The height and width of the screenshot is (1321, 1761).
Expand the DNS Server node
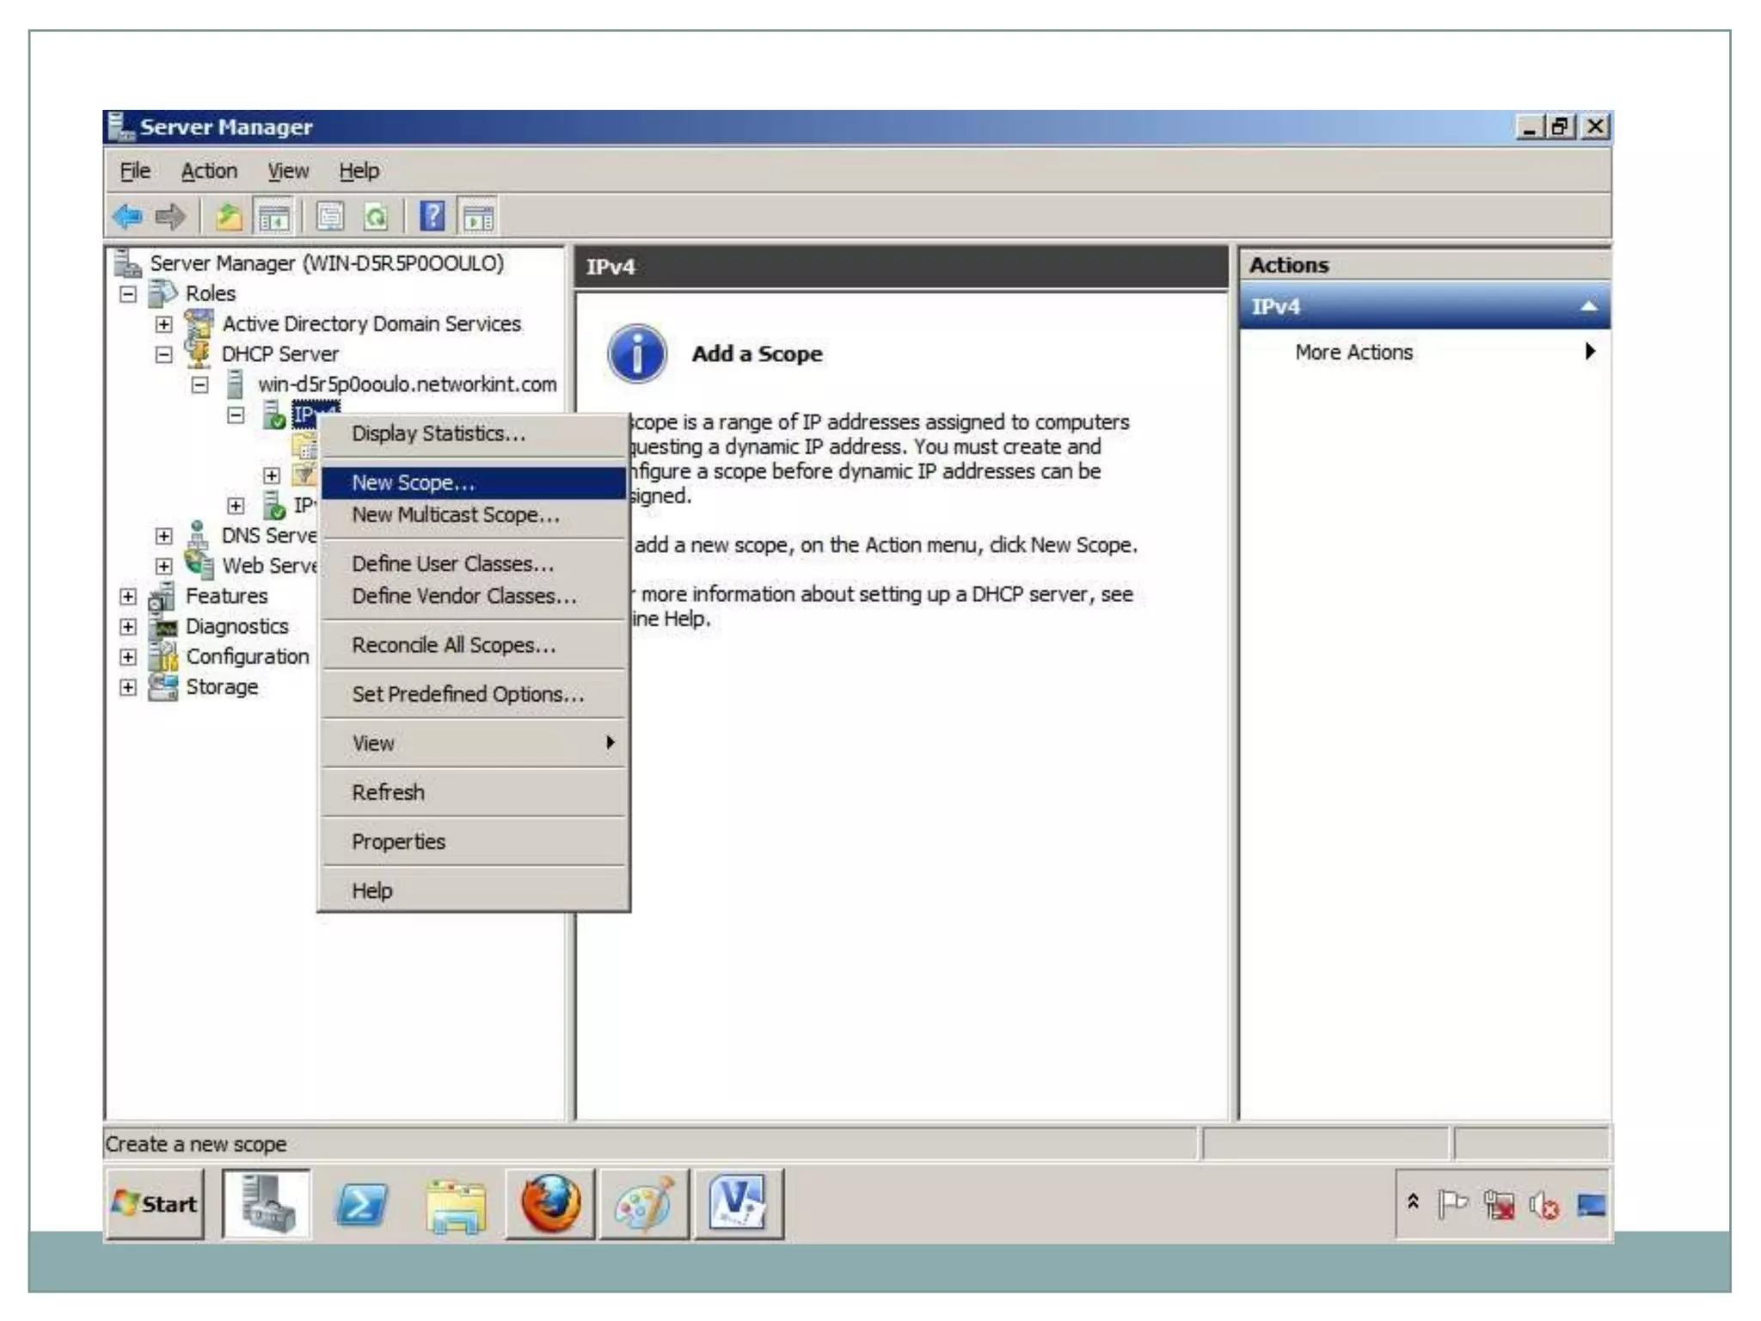tap(163, 536)
